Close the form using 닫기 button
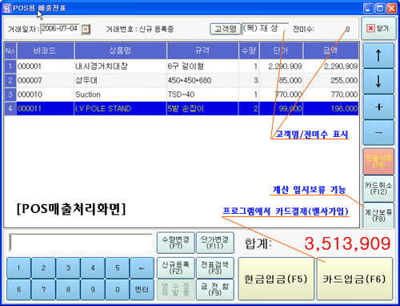The height and width of the screenshot is (306, 400). tap(378, 28)
